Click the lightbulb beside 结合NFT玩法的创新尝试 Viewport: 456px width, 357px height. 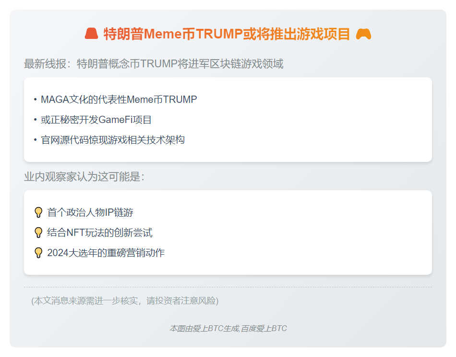[x=38, y=233]
